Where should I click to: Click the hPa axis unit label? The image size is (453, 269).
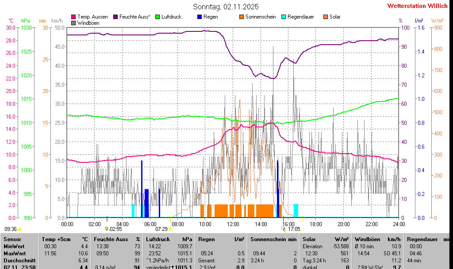pyautogui.click(x=26, y=21)
